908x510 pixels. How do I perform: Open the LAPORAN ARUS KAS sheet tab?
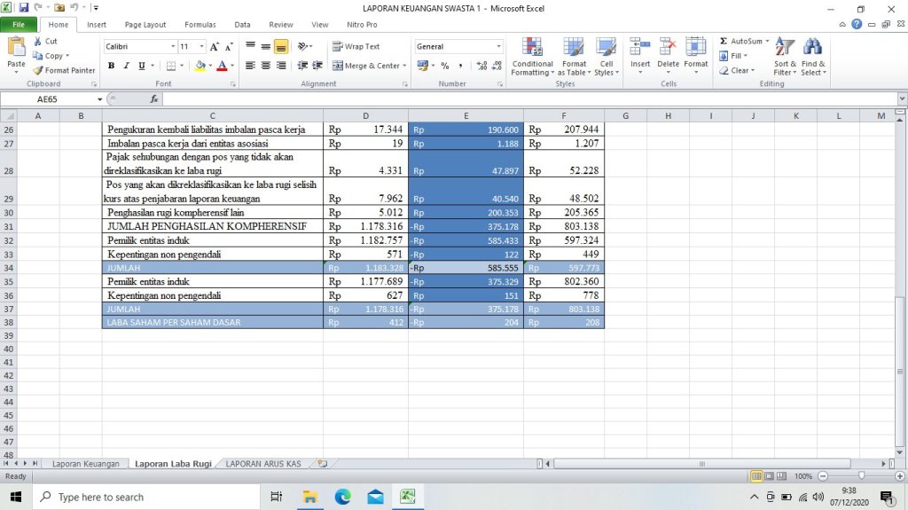263,464
